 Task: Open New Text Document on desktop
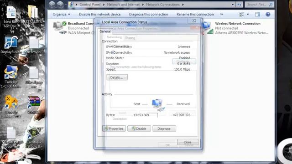(11, 137)
